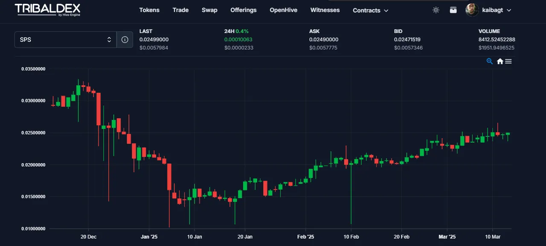Click the 0.01000000 price axis label
Viewport: 546px width, 246px height.
tap(33, 229)
